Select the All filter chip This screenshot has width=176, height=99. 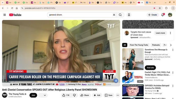(x=125, y=45)
